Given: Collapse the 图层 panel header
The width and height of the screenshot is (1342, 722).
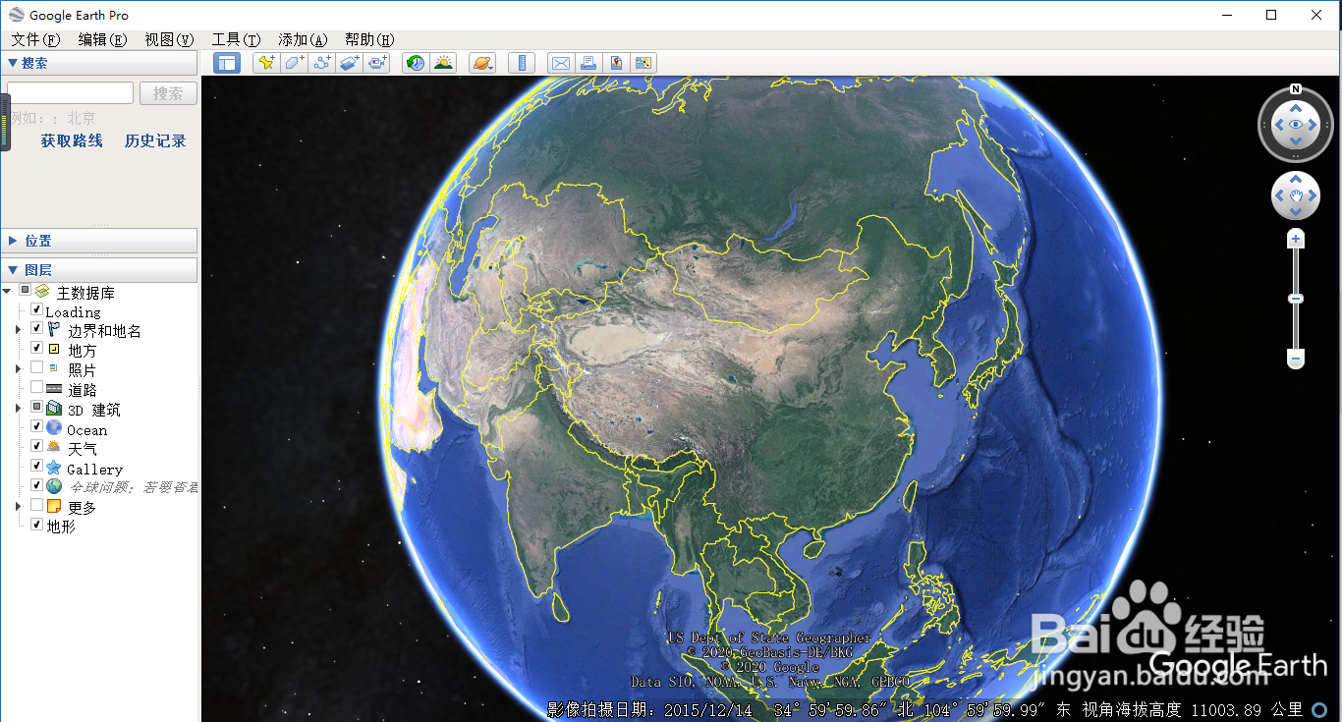Looking at the screenshot, I should (x=99, y=270).
